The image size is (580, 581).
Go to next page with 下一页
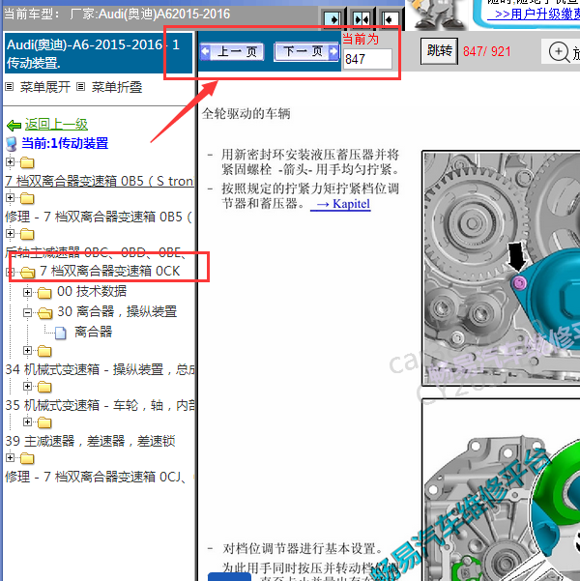pos(306,51)
